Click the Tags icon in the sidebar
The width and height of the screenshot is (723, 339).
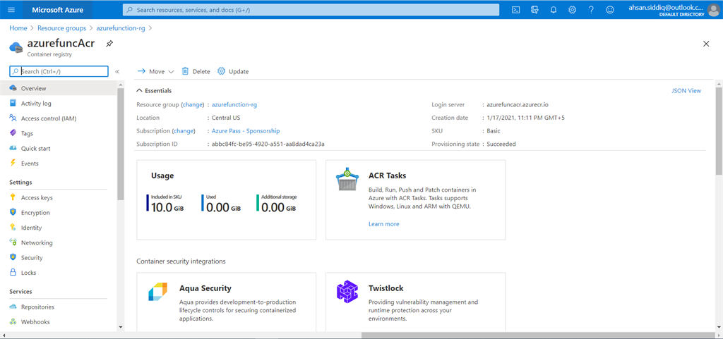[x=13, y=133]
